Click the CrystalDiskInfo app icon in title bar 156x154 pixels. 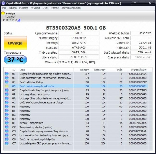(3, 3)
